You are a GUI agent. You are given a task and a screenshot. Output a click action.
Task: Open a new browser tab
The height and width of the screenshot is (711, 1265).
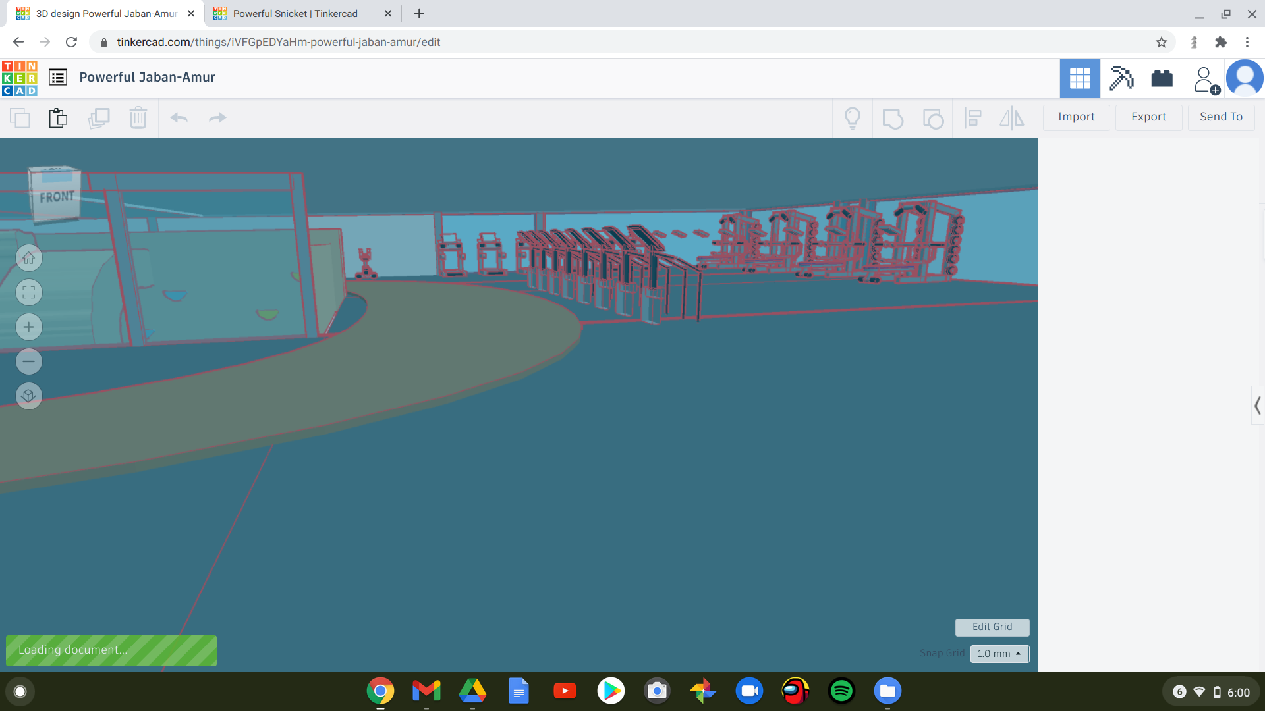coord(420,14)
